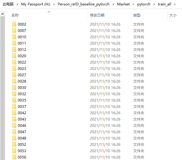The image size is (182, 160).
Task: Go to 此电脑 in the address bar
Action: (8, 4)
